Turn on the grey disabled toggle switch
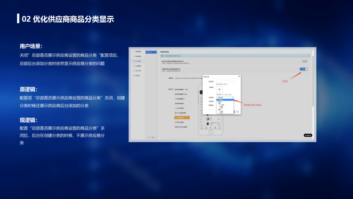This screenshot has height=199, width=353. (303, 61)
